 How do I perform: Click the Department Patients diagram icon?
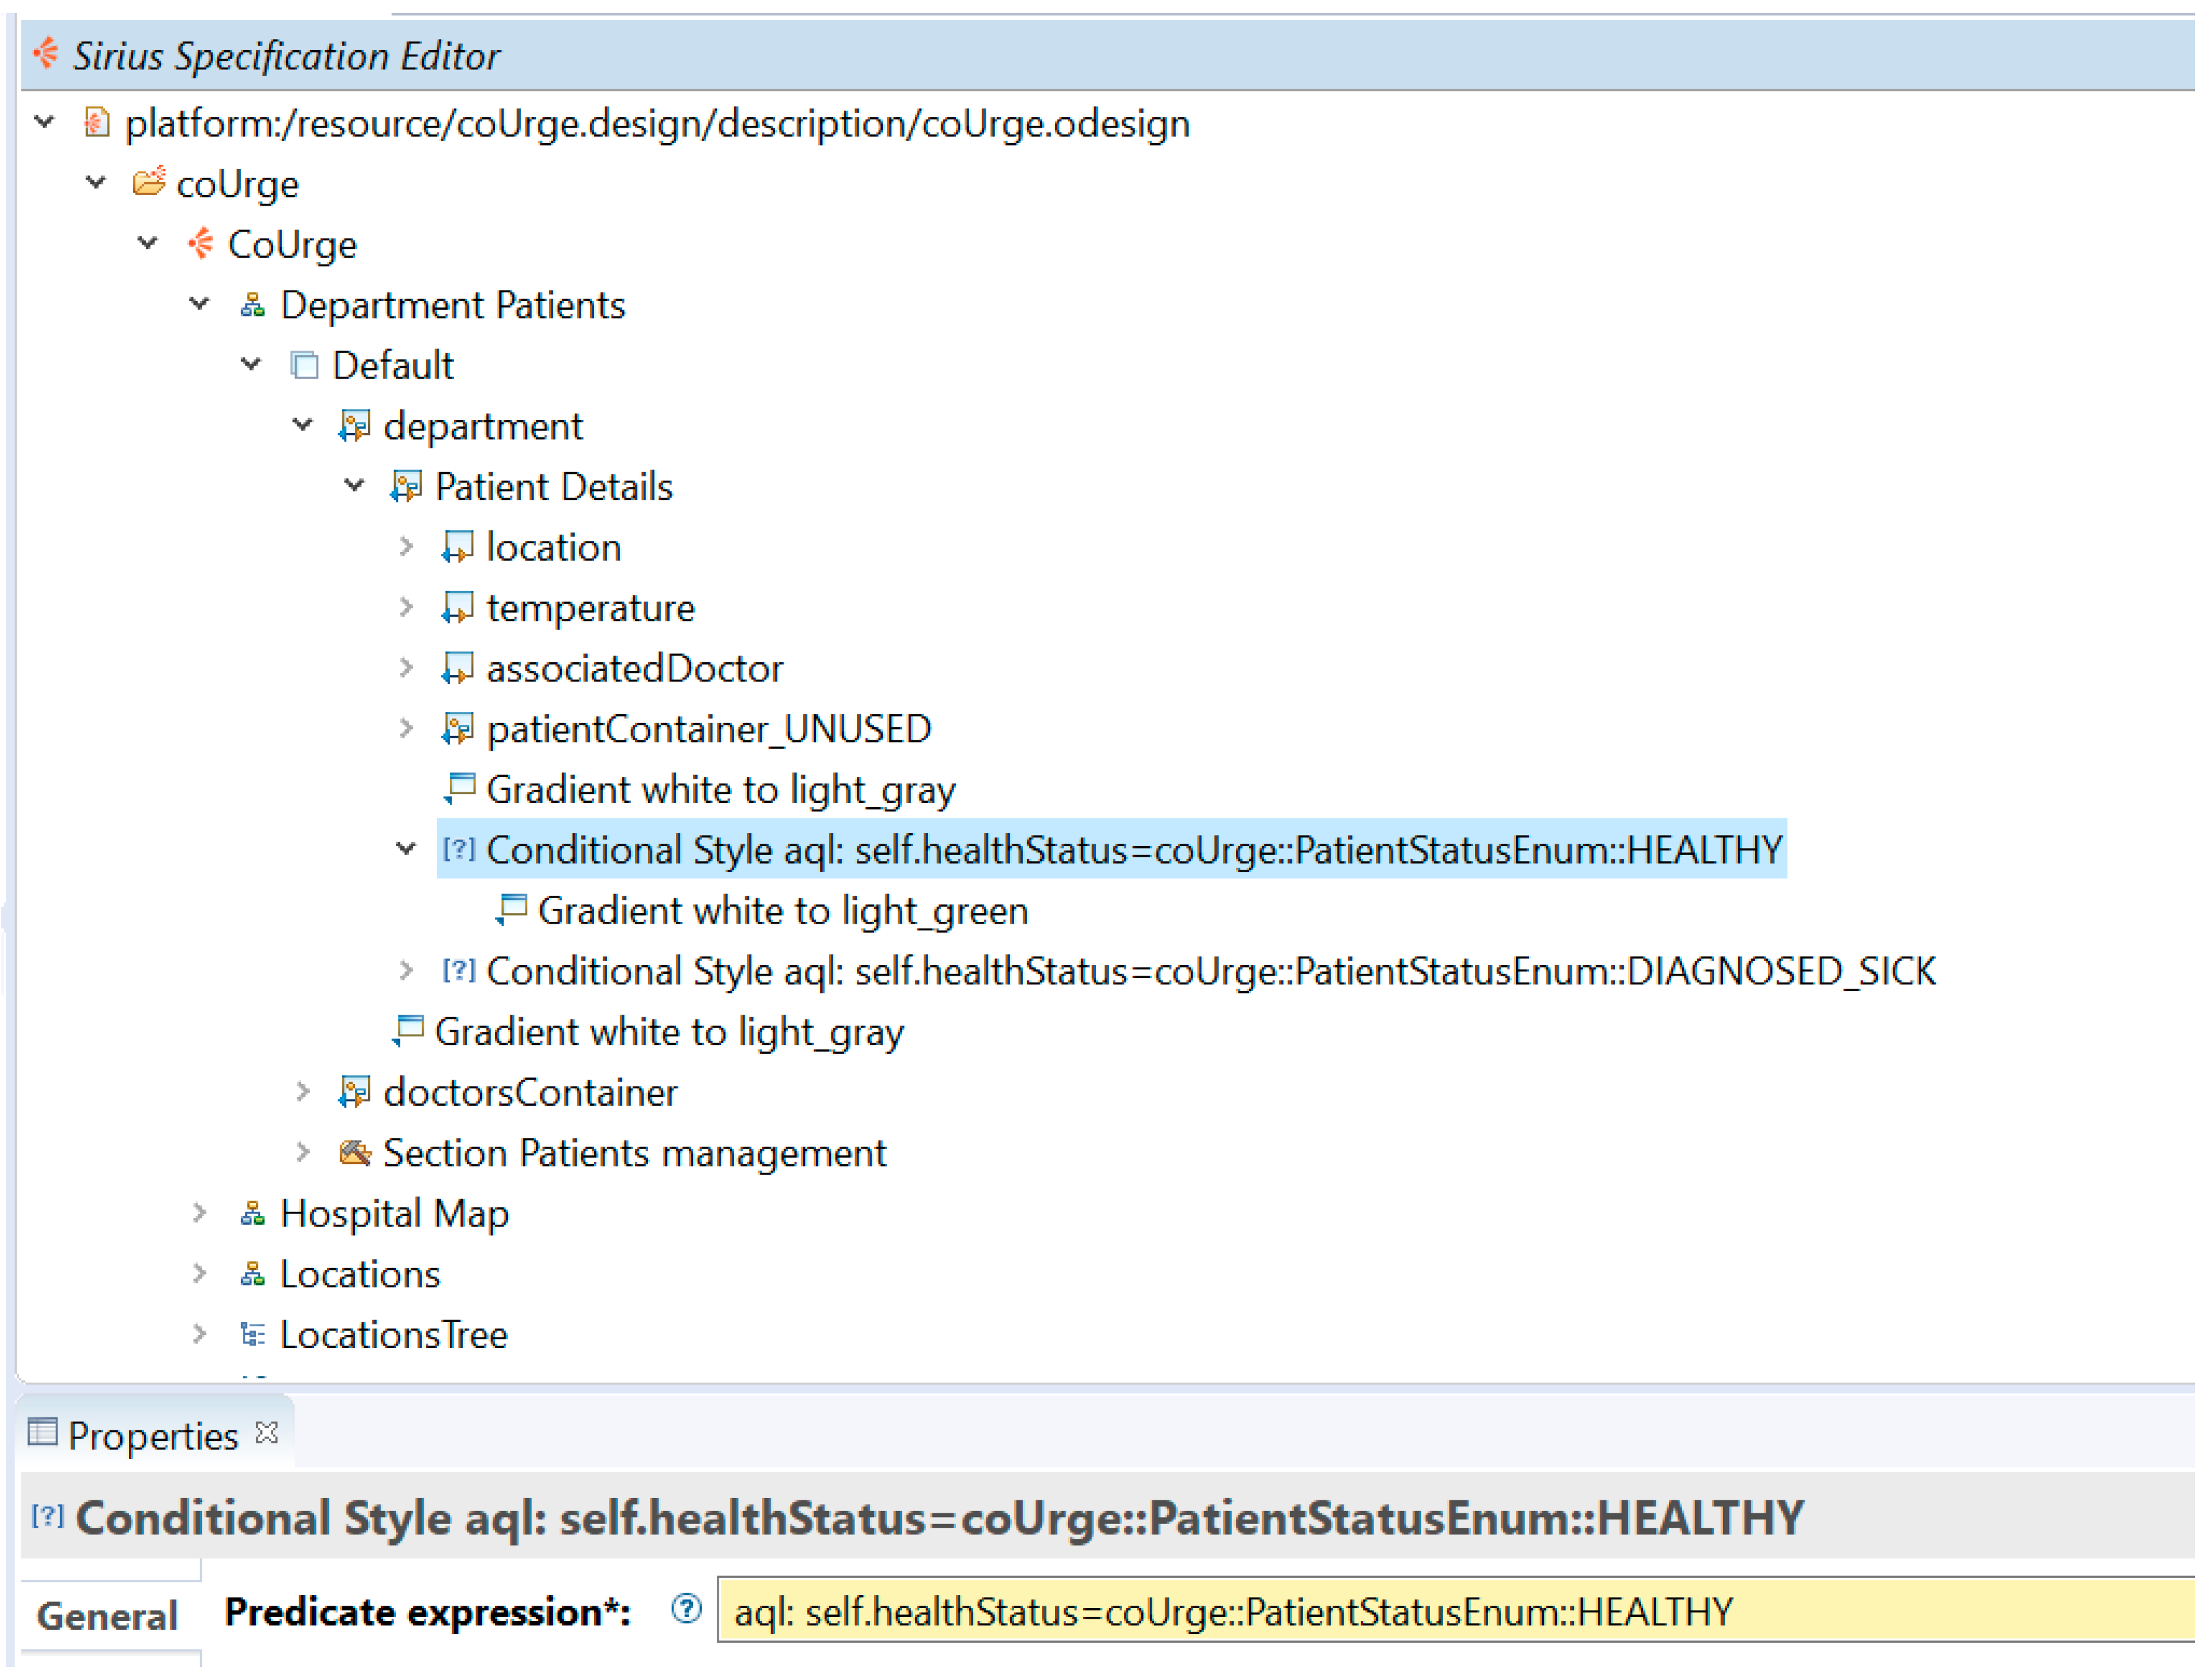(x=253, y=305)
